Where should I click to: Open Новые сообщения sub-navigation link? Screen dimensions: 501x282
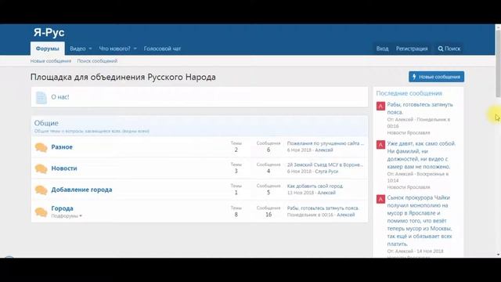click(50, 61)
